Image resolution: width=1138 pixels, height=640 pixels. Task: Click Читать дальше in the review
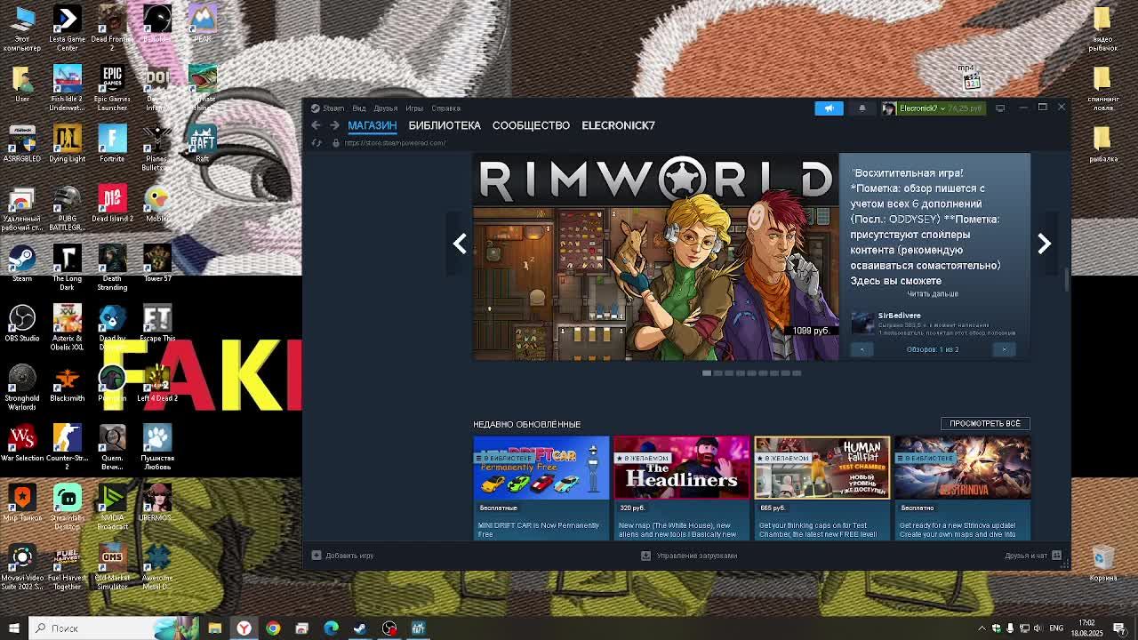(933, 294)
